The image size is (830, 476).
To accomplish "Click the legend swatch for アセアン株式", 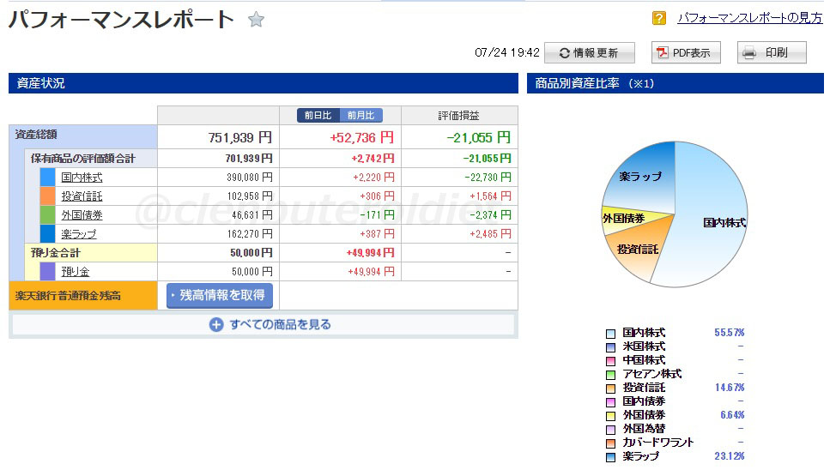I will [610, 375].
